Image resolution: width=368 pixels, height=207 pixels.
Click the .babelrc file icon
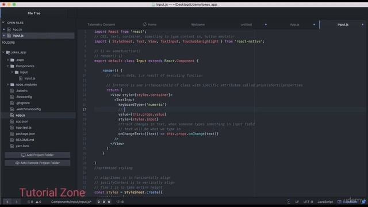pyautogui.click(x=12, y=91)
